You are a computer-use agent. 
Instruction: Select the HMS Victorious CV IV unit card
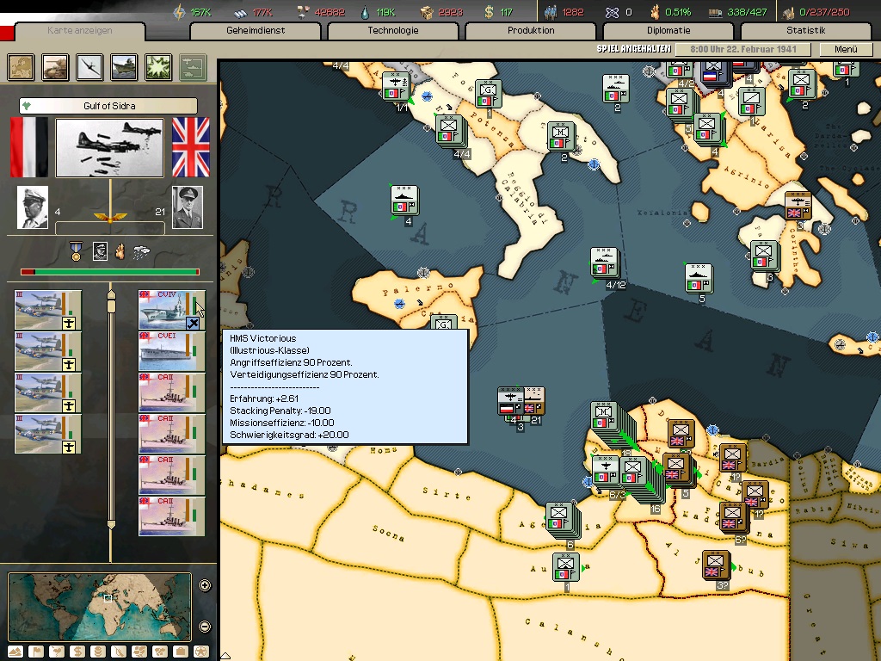click(171, 310)
